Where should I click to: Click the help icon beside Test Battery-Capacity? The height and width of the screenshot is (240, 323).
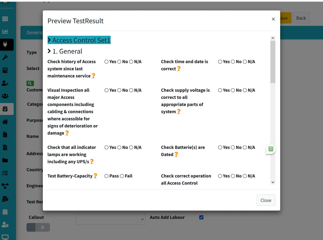click(95, 176)
